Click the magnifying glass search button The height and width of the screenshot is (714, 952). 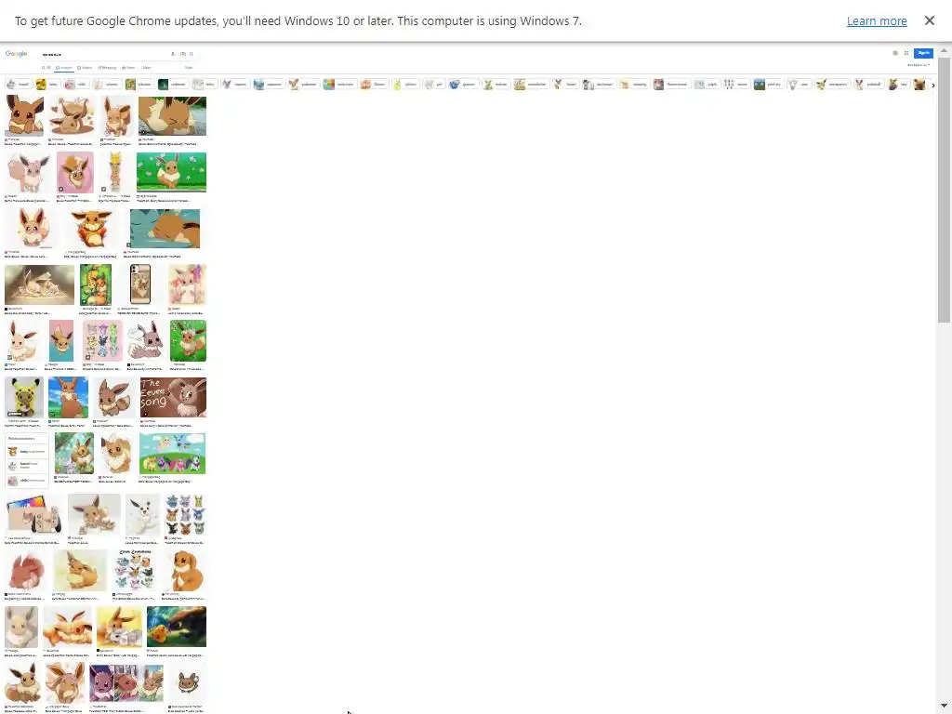point(192,53)
